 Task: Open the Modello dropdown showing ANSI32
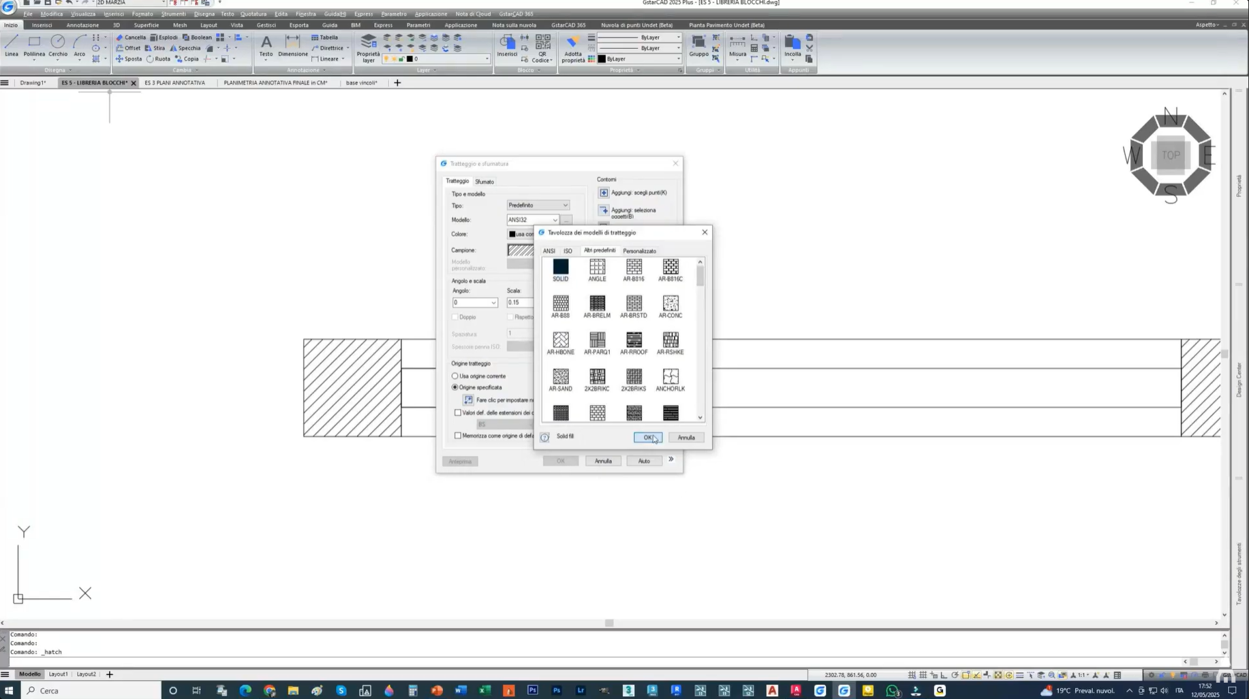(555, 220)
